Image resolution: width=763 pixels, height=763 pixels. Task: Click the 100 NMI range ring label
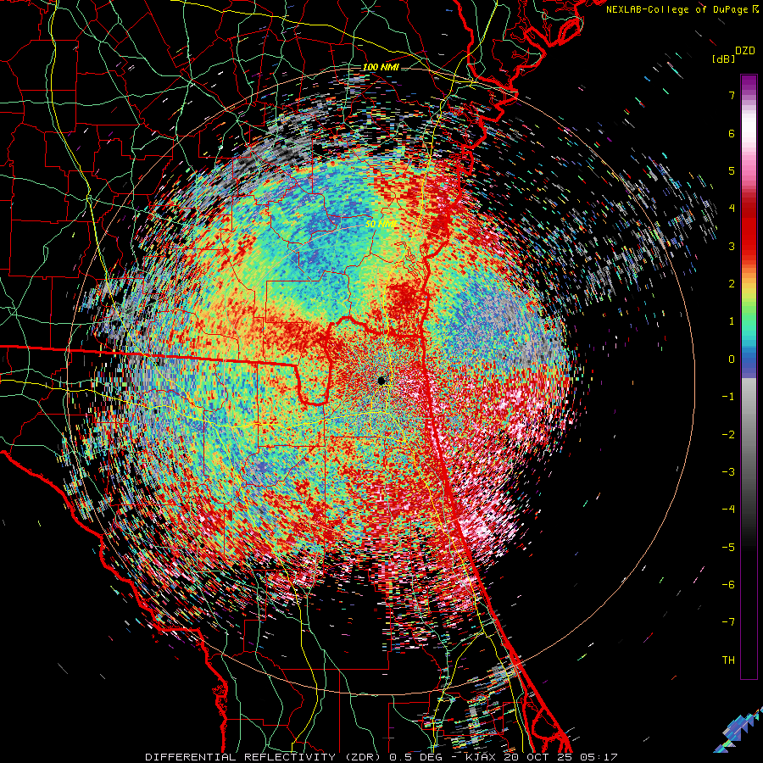pyautogui.click(x=381, y=67)
